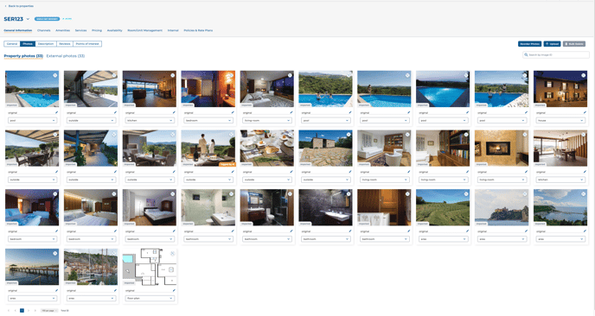Switch to the Amenities tab

click(x=62, y=30)
